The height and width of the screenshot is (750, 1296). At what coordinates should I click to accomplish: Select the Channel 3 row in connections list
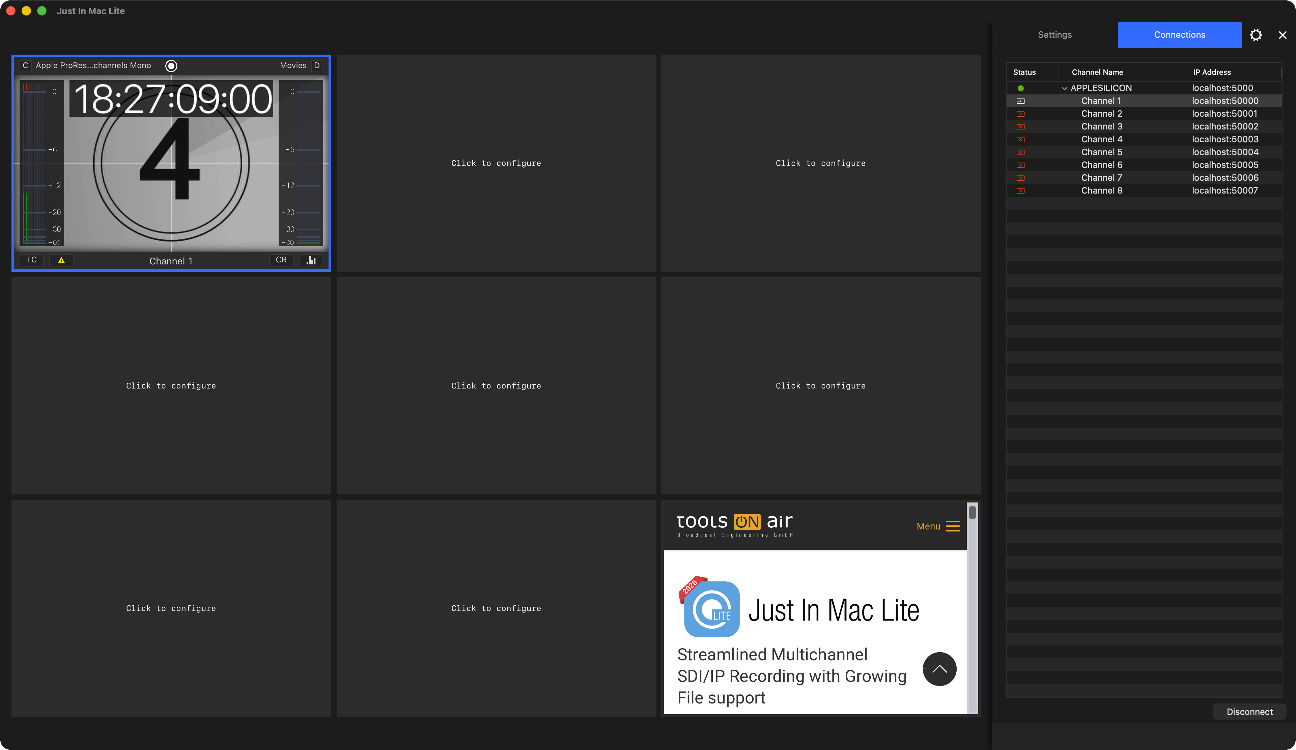1144,127
